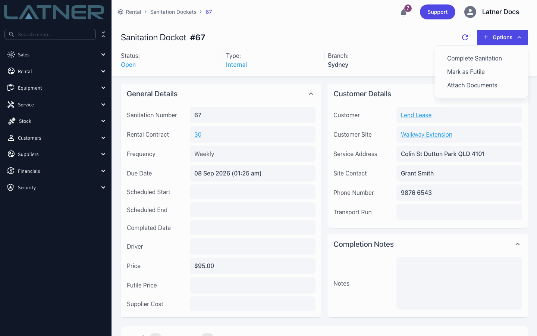Click the Scheduled Start field

pyautogui.click(x=252, y=192)
